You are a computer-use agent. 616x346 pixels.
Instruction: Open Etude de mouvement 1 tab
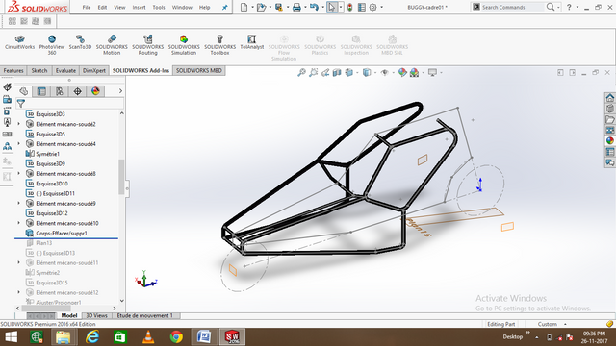[145, 315]
